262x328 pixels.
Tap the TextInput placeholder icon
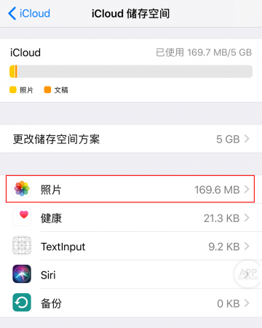point(22,246)
